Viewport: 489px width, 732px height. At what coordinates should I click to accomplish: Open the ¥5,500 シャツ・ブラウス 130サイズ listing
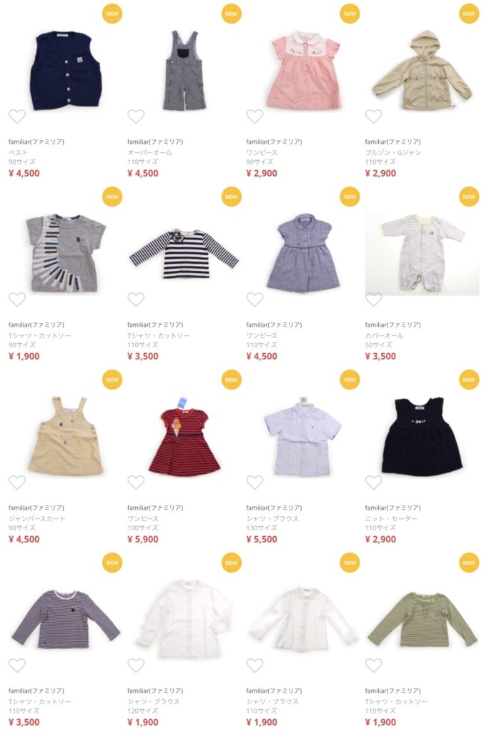point(274,523)
